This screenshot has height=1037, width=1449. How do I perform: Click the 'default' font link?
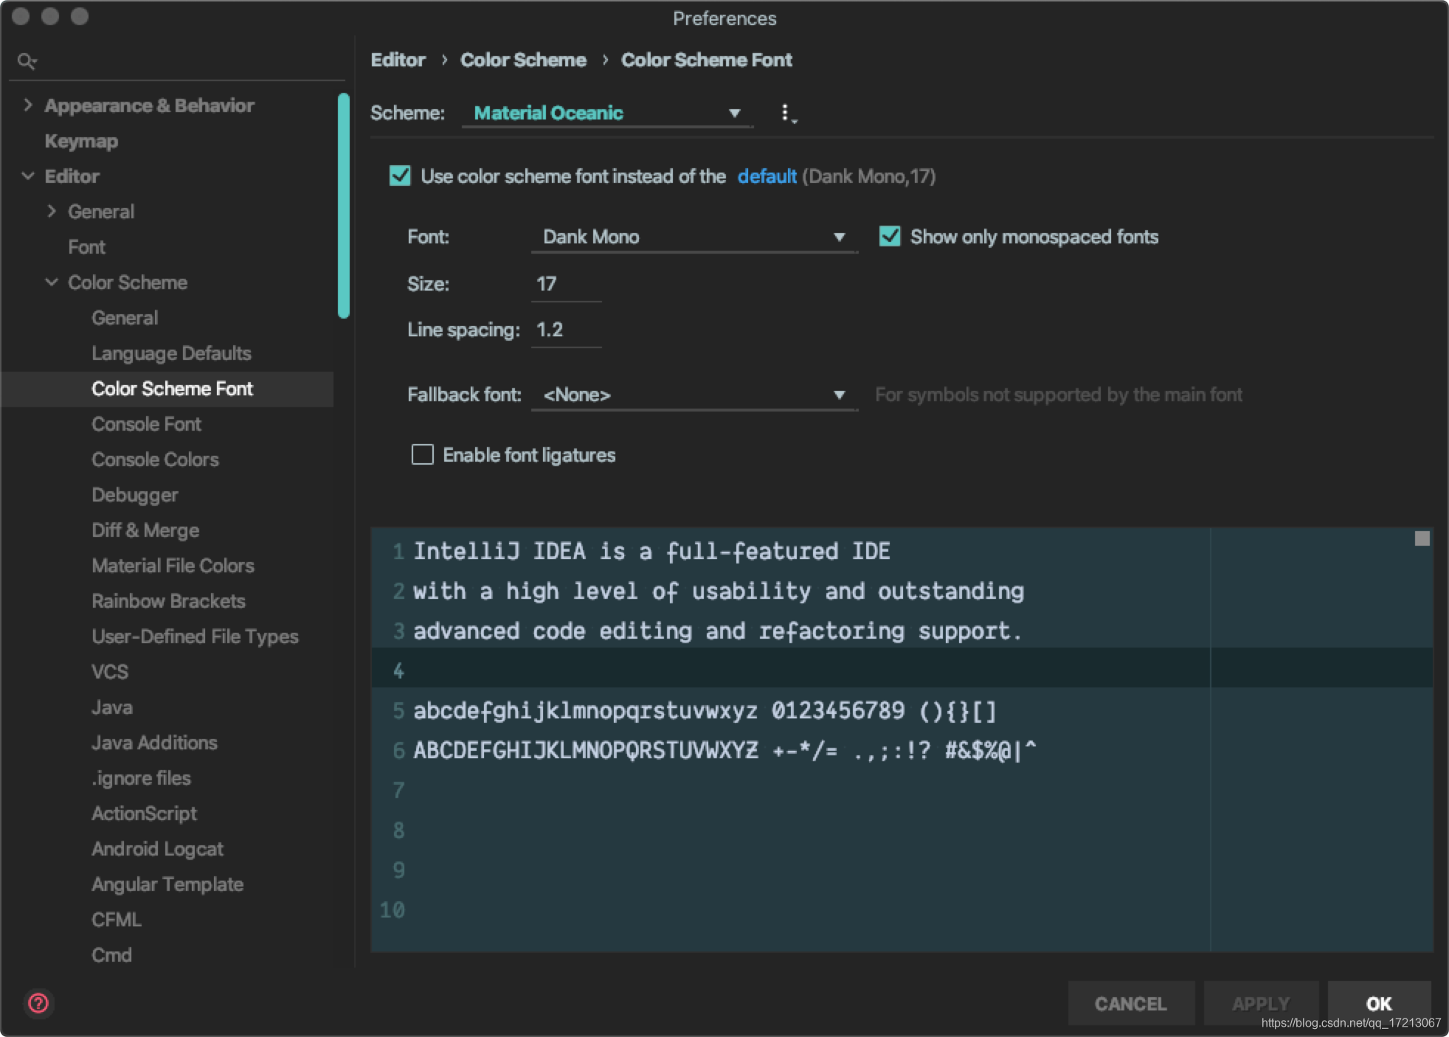click(x=767, y=176)
